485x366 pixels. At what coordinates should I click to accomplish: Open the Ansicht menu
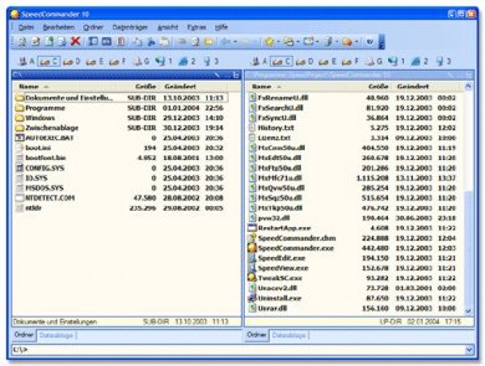click(x=167, y=27)
